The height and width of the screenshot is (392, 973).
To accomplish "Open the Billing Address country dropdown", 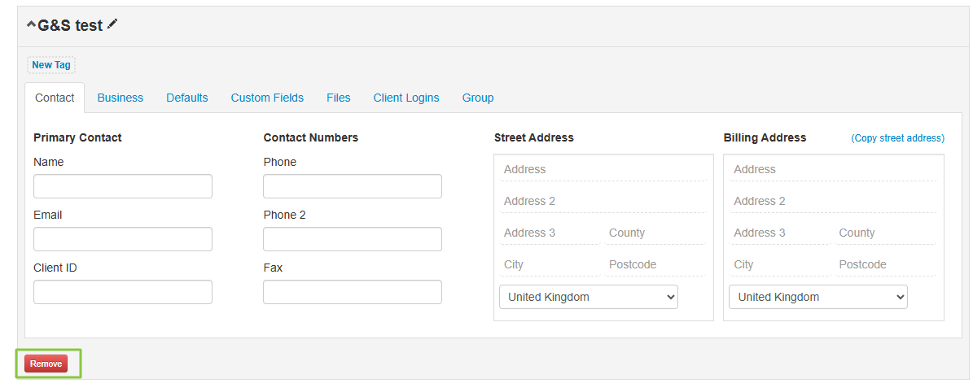I will pyautogui.click(x=817, y=297).
